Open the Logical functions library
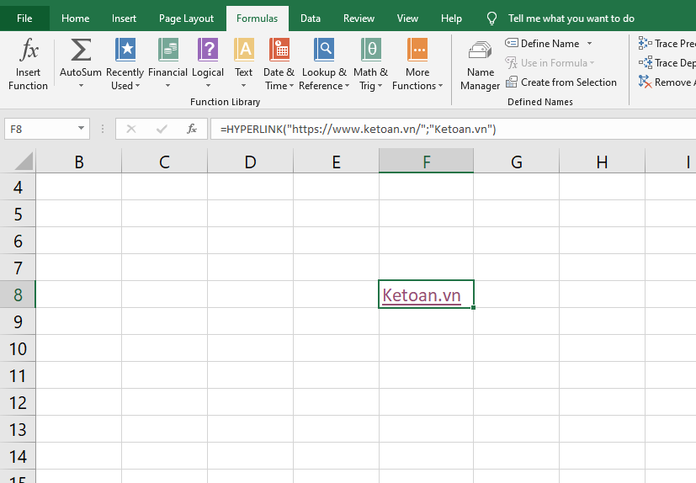696x483 pixels. coord(208,52)
